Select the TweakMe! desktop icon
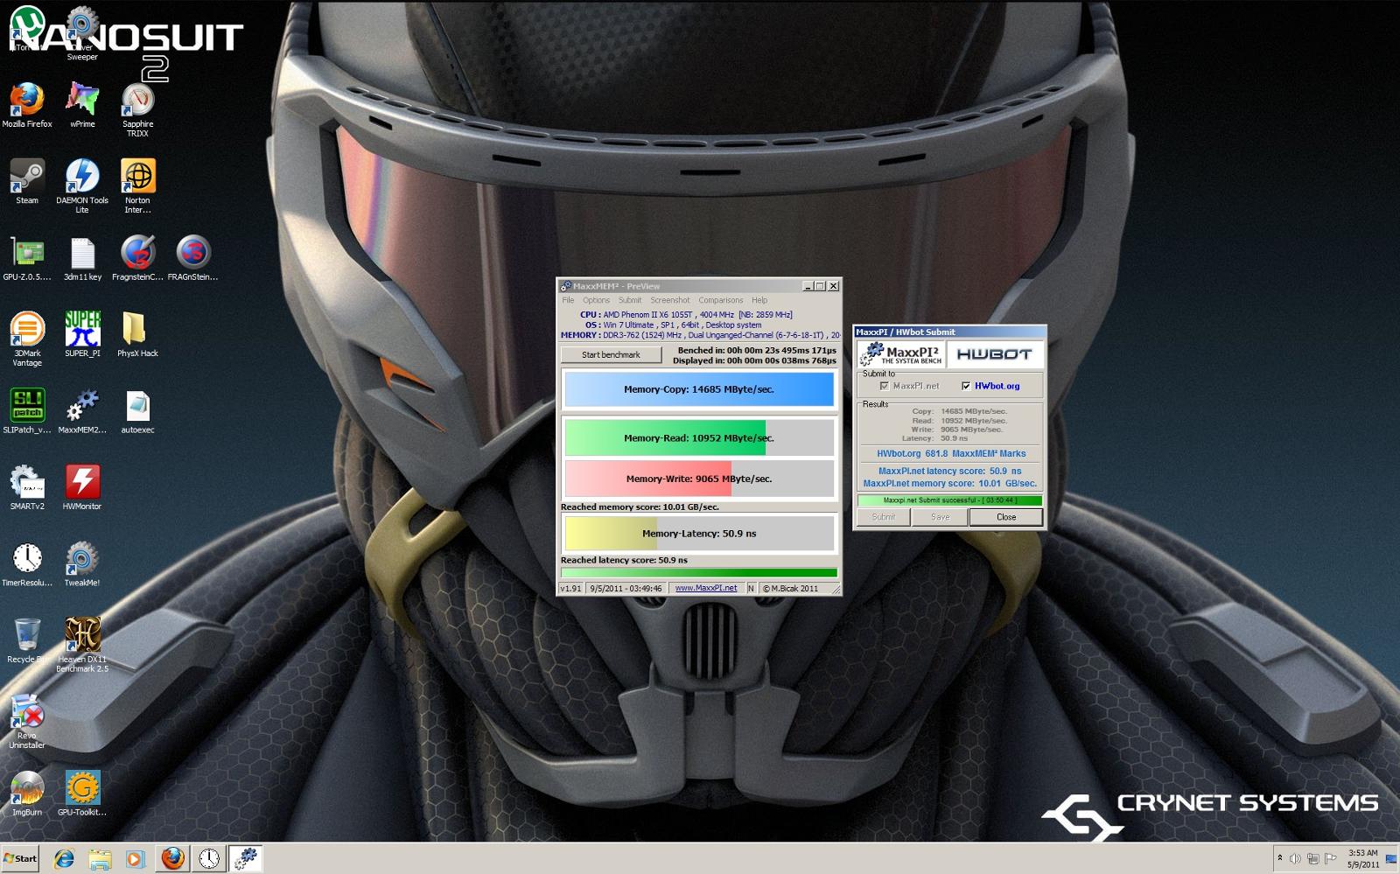Viewport: 1400px width, 874px height. [82, 563]
